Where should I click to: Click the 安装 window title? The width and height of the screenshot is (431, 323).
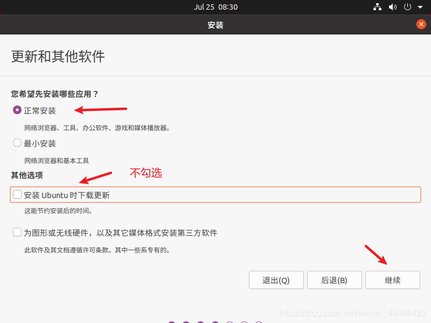tap(215, 25)
